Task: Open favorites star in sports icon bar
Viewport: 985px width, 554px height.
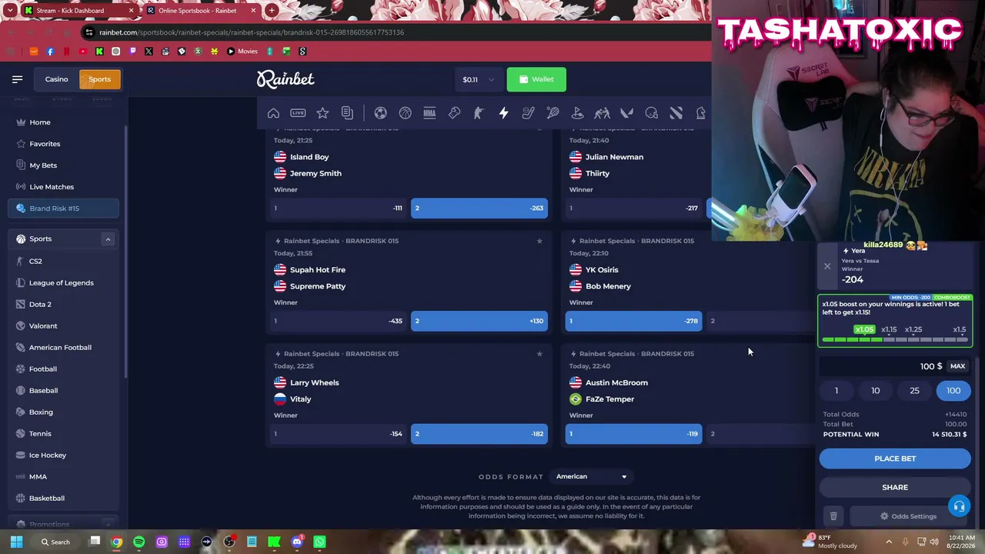Action: point(322,113)
